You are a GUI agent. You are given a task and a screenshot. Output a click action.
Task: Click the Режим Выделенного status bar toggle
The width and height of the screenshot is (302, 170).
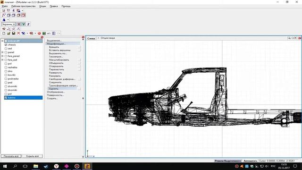[x=228, y=161]
